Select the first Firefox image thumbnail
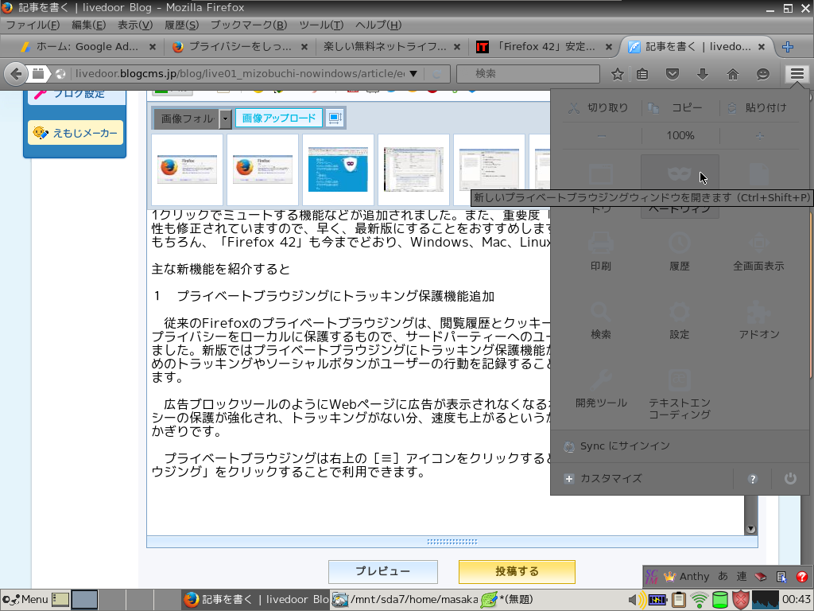 [x=187, y=169]
